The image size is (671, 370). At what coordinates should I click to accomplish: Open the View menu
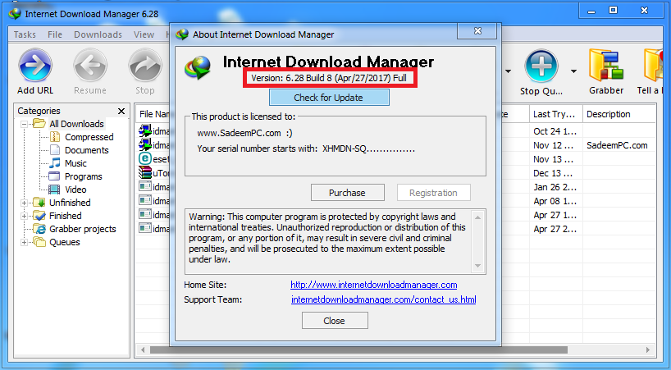click(x=144, y=34)
